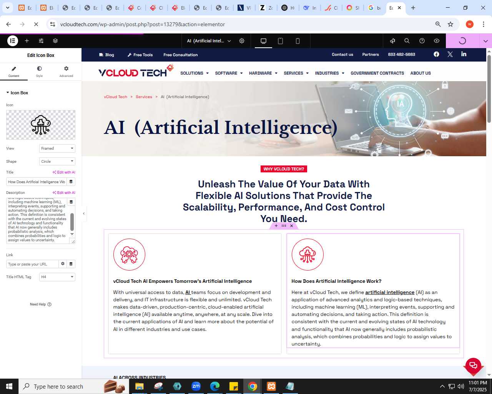
Task: Click Edit with AI beside Description
Action: click(x=64, y=193)
